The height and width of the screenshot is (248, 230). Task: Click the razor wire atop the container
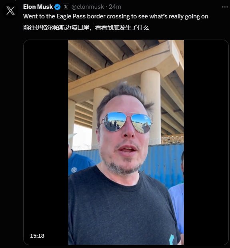point(172,139)
